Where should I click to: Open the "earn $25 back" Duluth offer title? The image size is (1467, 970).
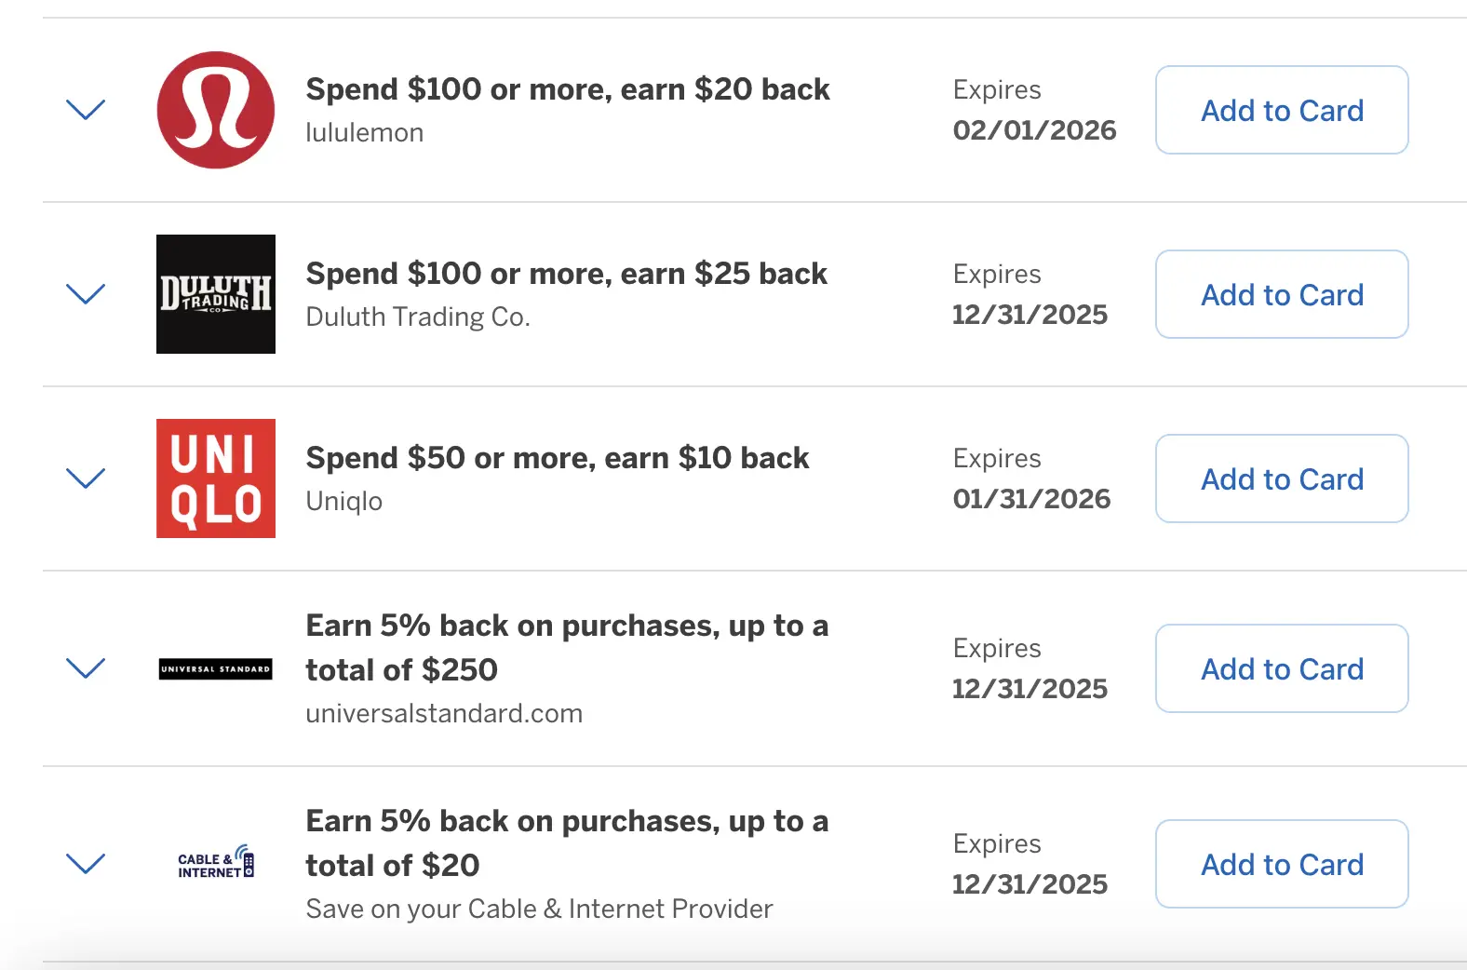tap(566, 274)
